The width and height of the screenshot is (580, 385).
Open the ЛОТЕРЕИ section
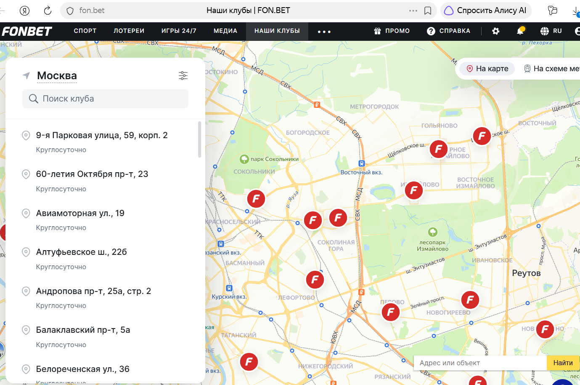click(x=129, y=31)
